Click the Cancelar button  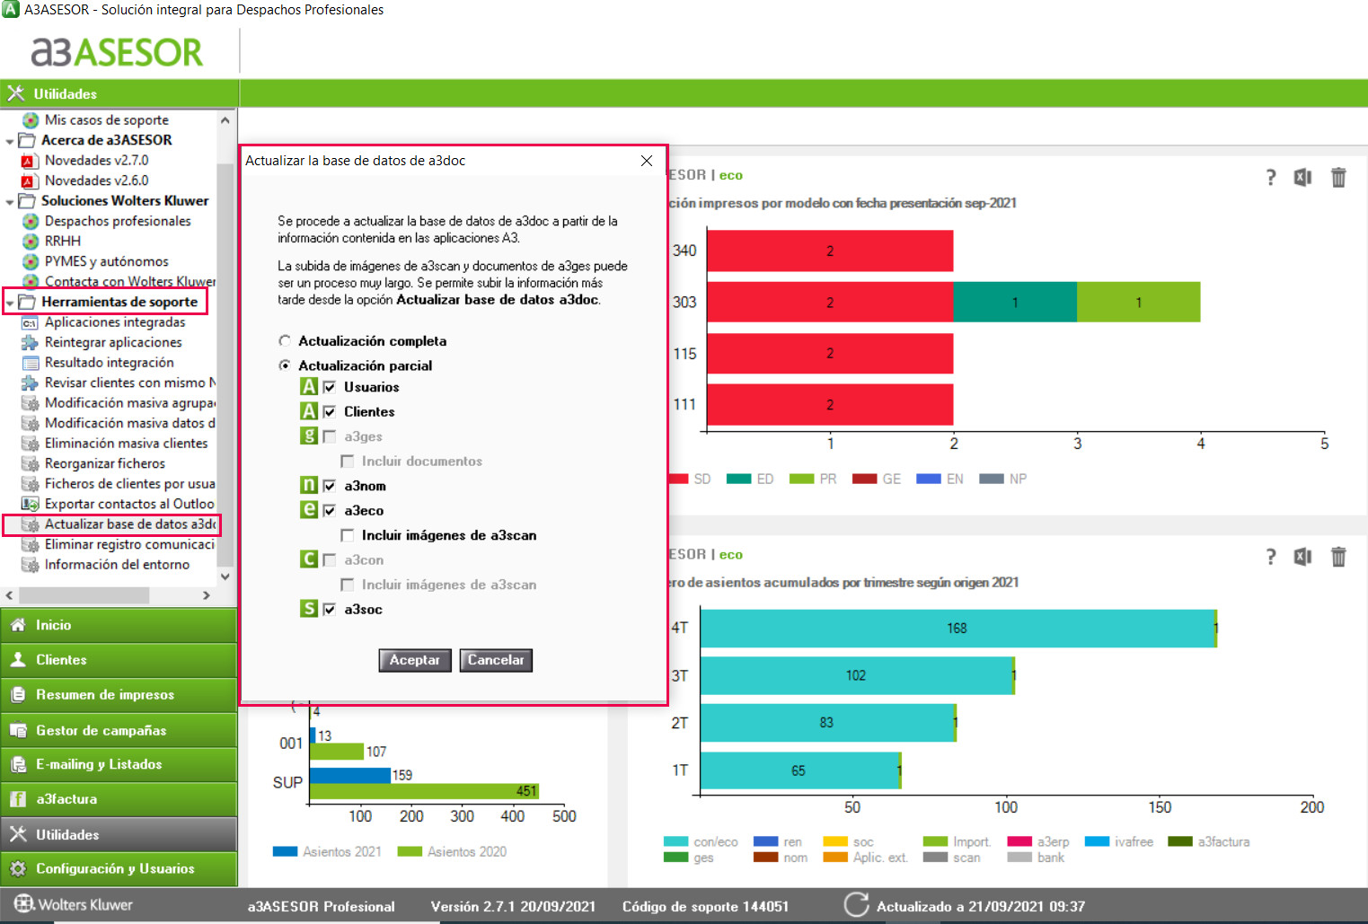tap(496, 660)
